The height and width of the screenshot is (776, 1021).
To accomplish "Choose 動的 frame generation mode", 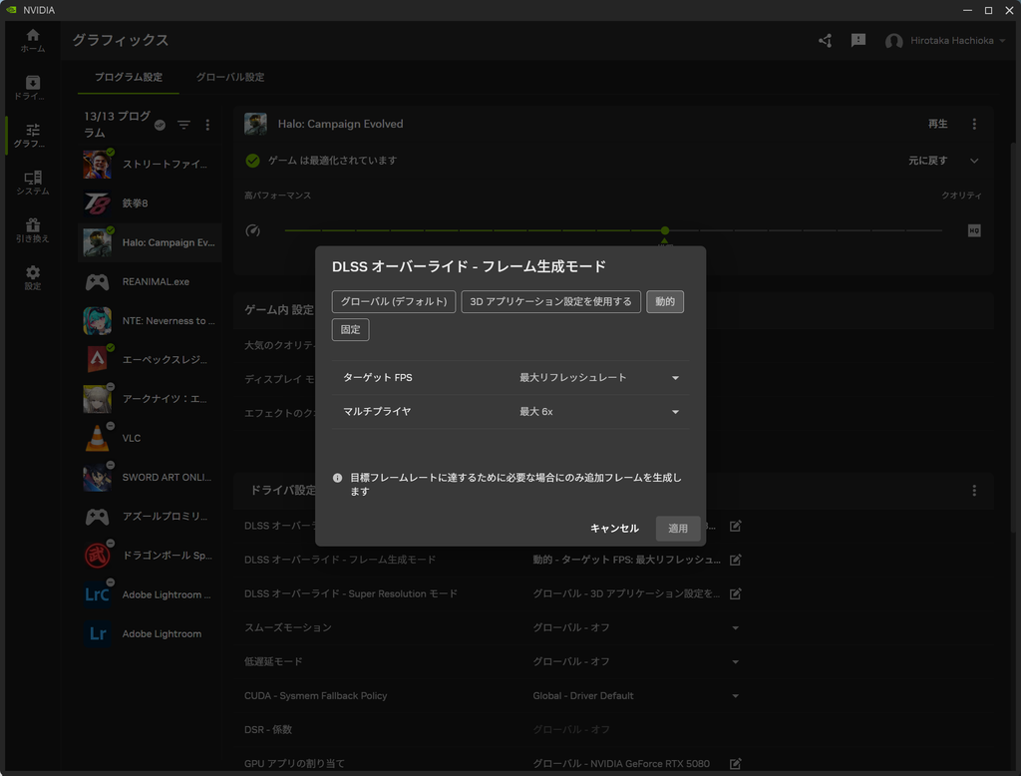I will (x=665, y=301).
